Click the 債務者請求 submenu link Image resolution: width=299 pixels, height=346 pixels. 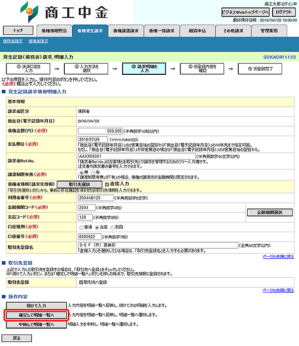[13, 41]
